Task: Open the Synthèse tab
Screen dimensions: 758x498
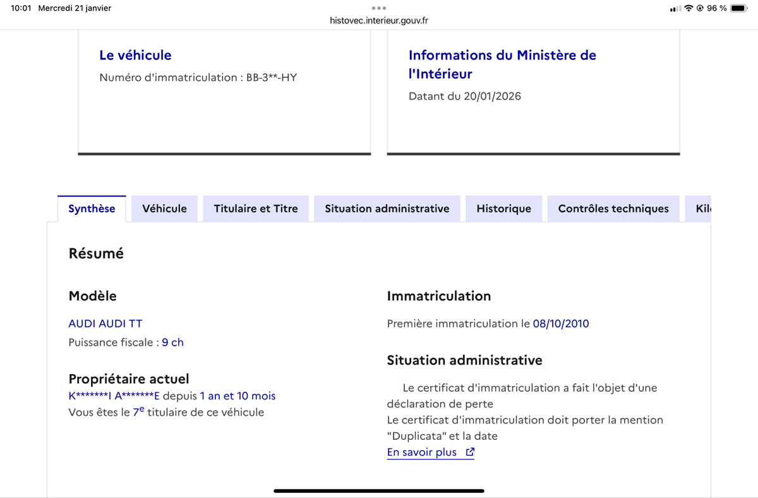Action: point(92,209)
